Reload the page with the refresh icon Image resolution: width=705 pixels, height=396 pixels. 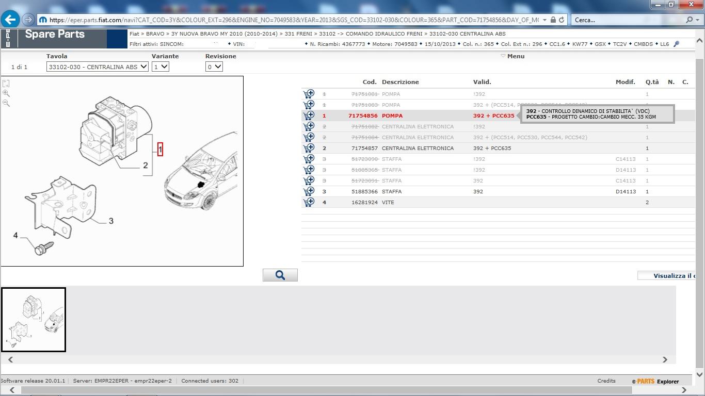click(x=562, y=20)
